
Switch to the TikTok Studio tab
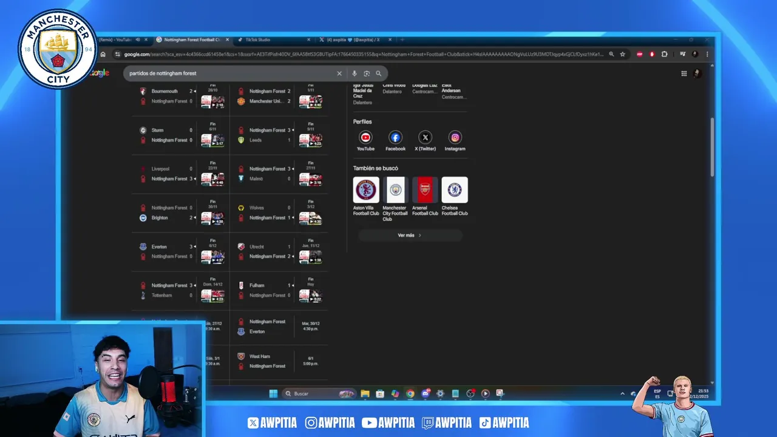pos(273,39)
